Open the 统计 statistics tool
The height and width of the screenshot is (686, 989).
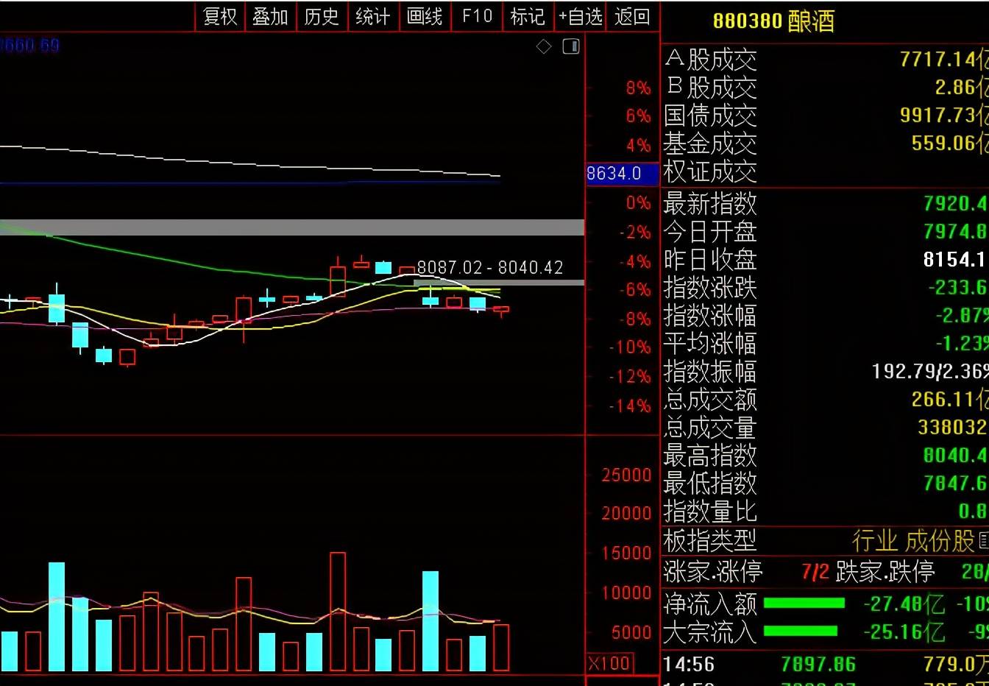372,16
